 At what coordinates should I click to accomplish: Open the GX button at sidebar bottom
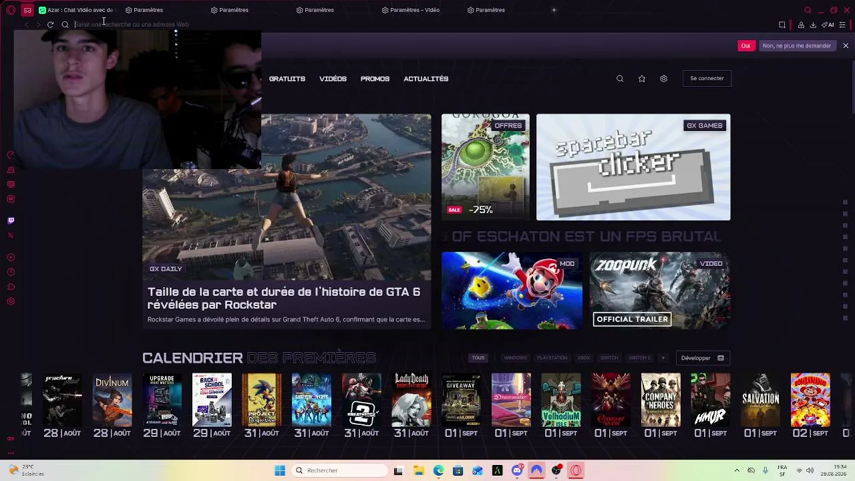(11, 439)
